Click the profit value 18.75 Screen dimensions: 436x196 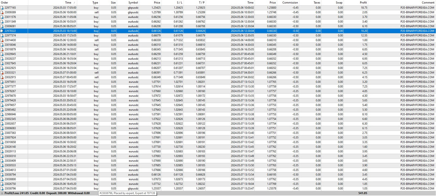[364, 7]
